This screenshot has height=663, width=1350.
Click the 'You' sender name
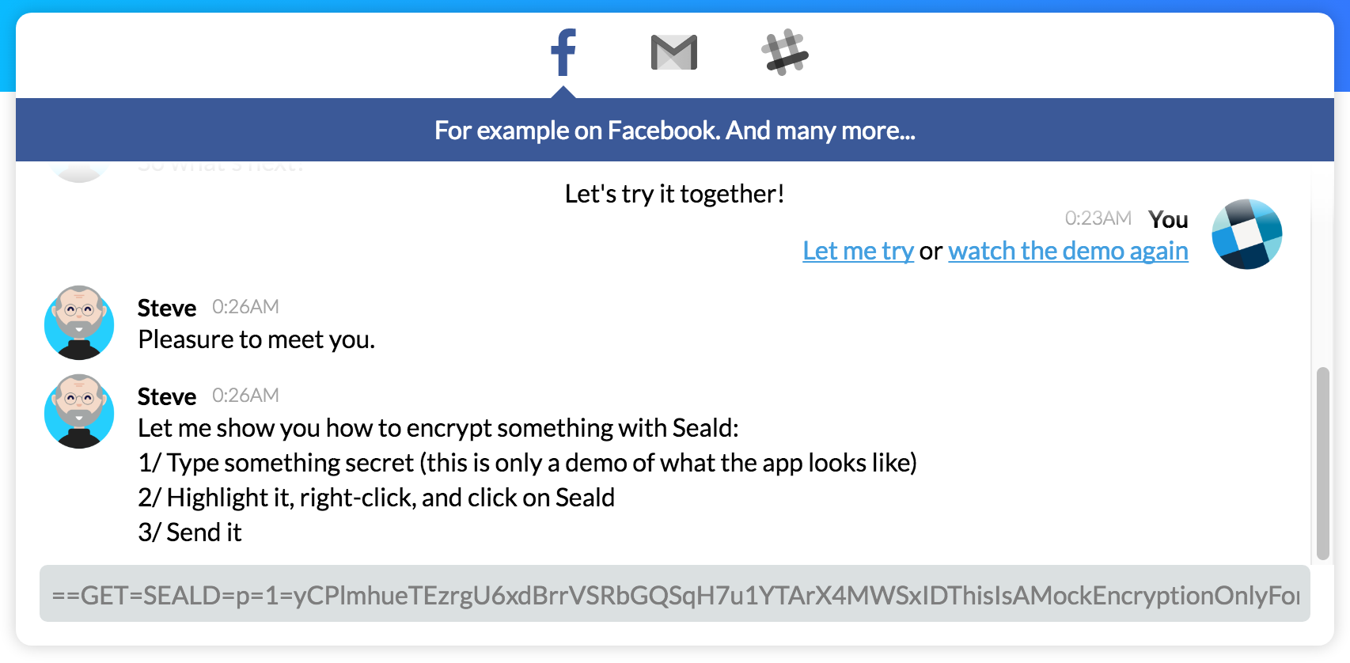click(1168, 219)
